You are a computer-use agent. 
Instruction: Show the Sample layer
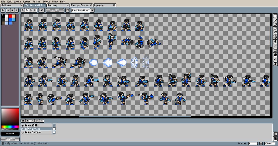[x=22, y=132]
